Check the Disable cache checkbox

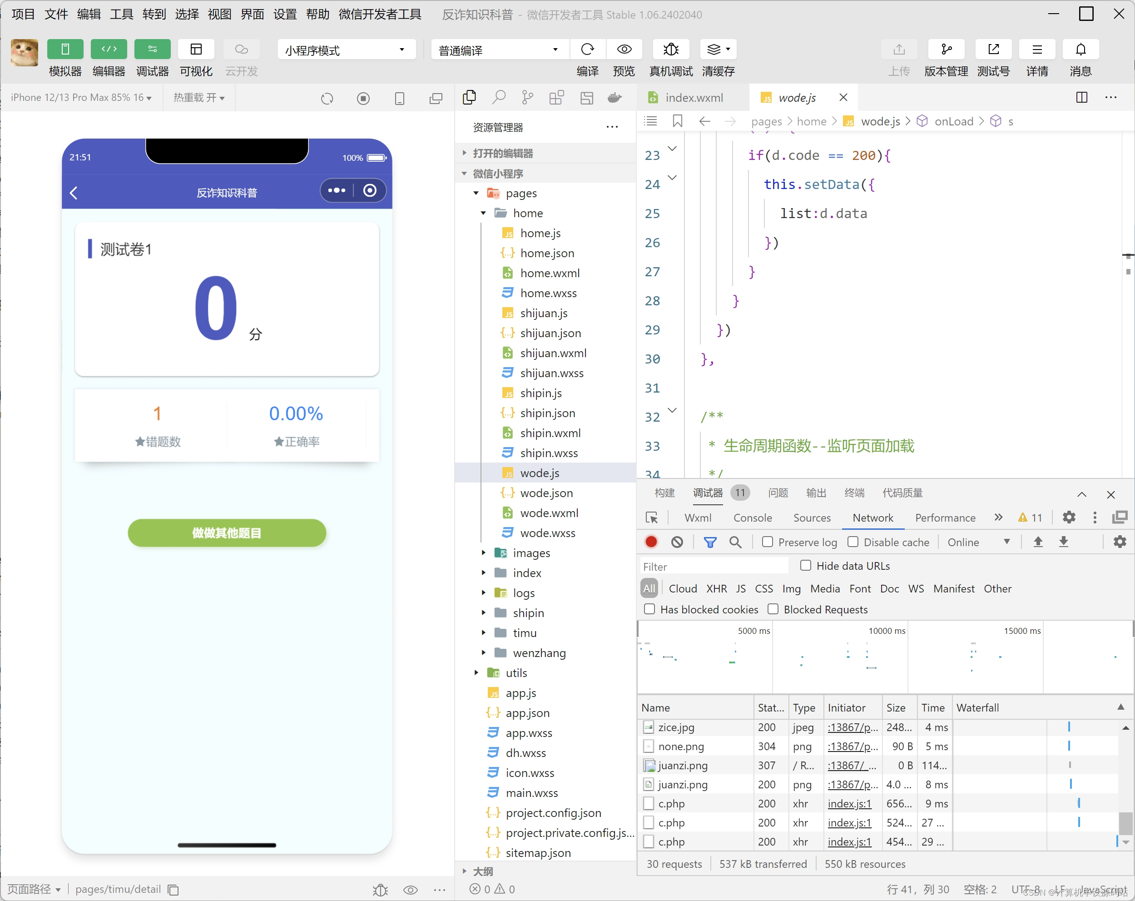pyautogui.click(x=853, y=542)
